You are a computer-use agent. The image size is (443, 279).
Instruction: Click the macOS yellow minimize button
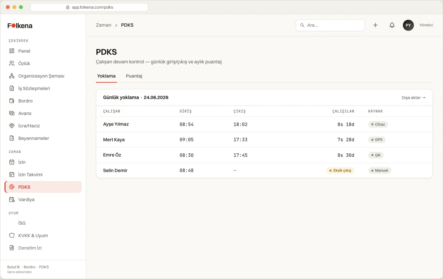(14, 7)
